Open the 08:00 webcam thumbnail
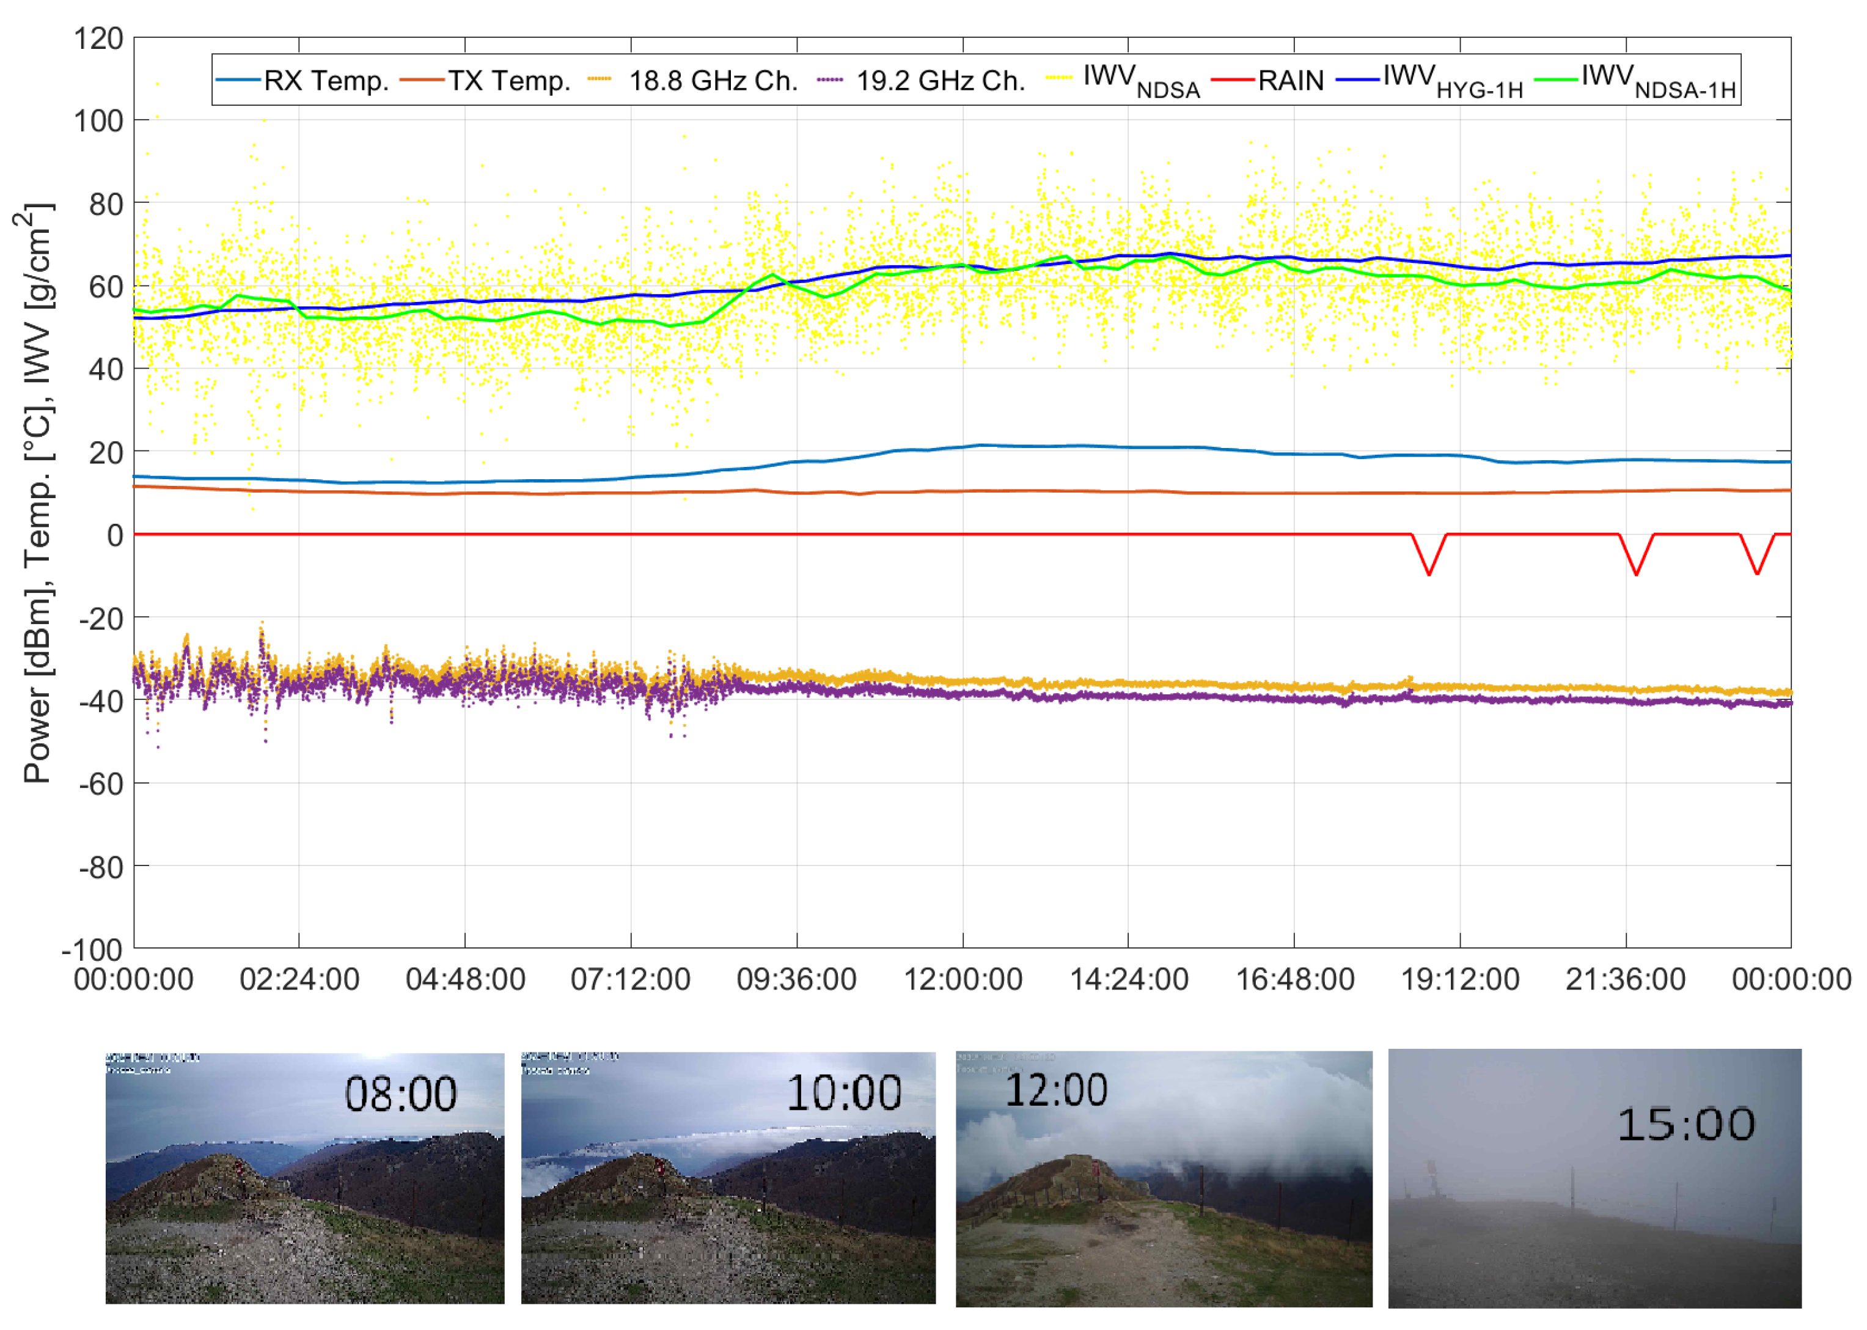The height and width of the screenshot is (1330, 1867). [x=304, y=1178]
